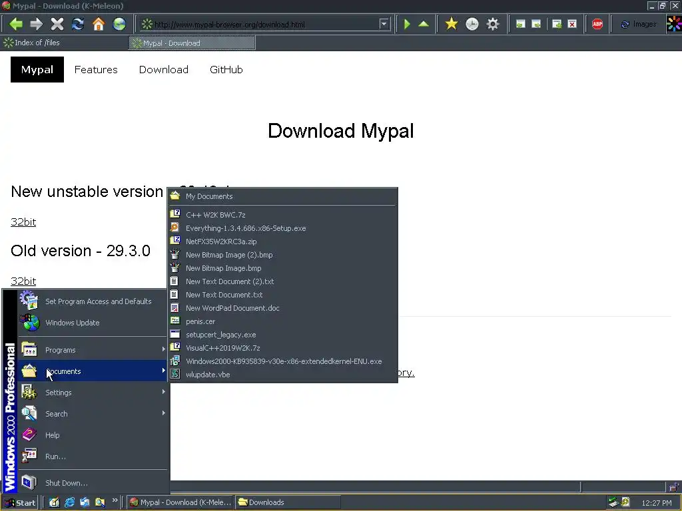Click the previous tab toolbar icon

click(x=521, y=24)
